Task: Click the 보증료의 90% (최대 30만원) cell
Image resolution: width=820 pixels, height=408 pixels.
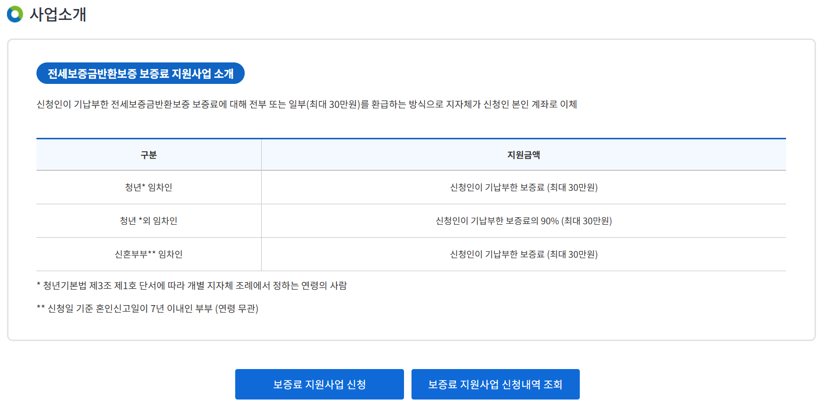Action: (524, 221)
